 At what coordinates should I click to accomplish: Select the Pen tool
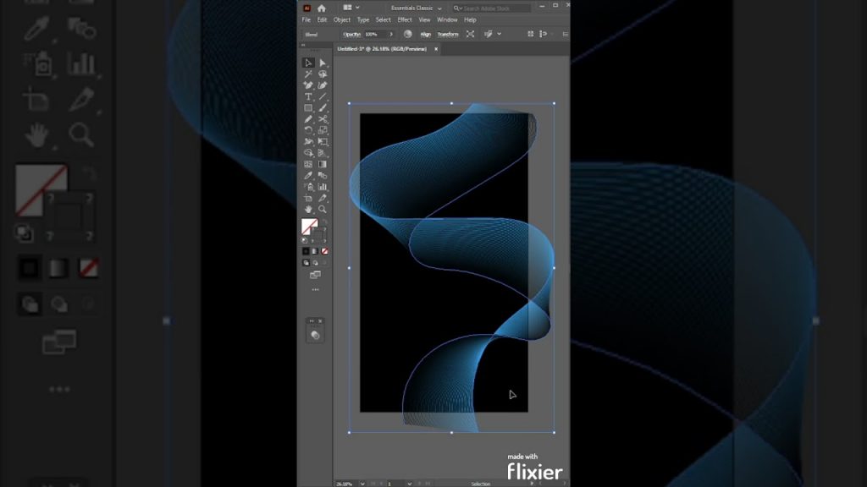pos(307,86)
